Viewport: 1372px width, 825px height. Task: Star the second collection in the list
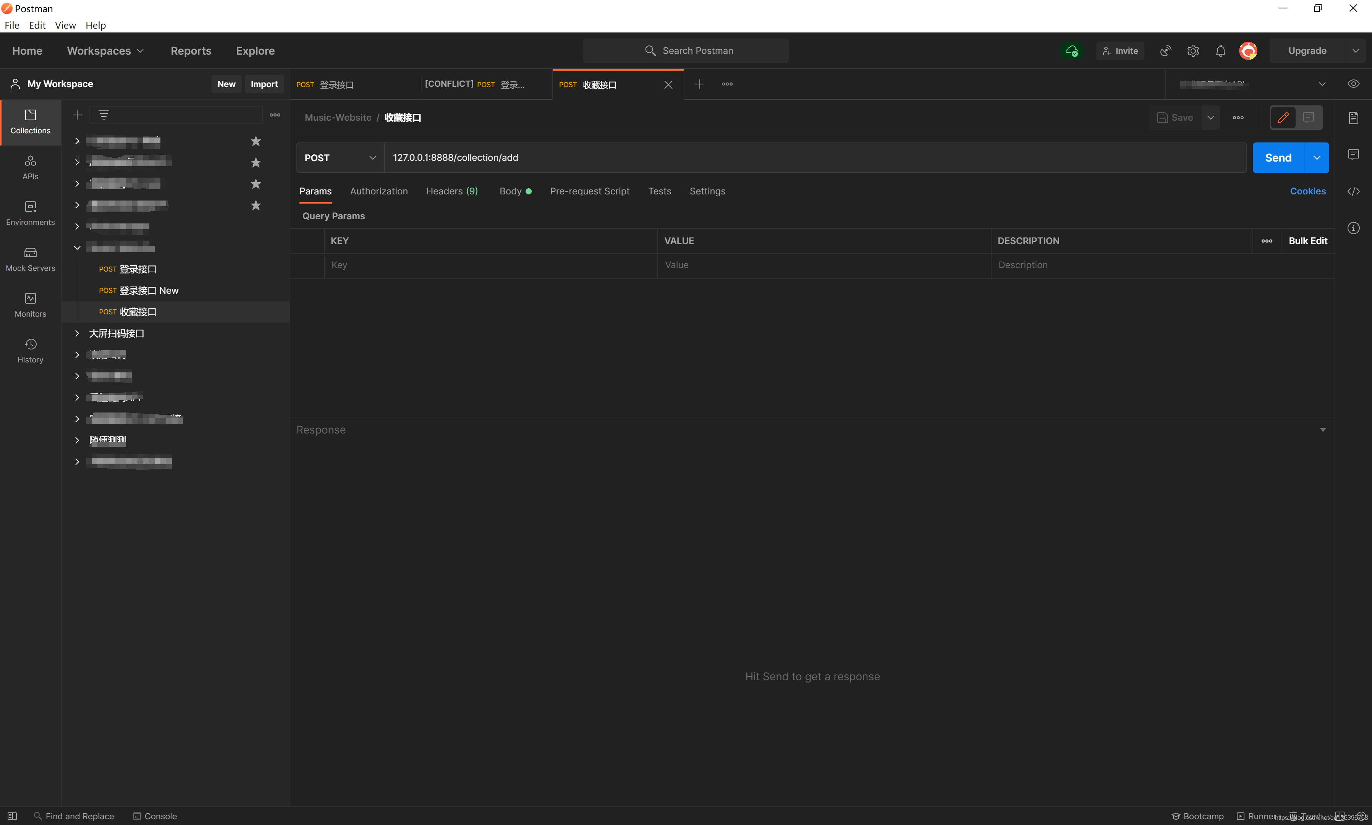point(256,162)
